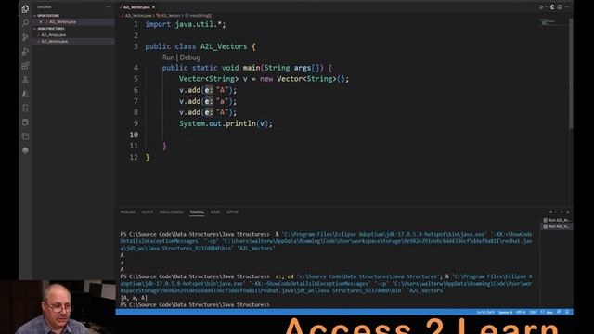Open the new terminal launch profile dropdown
The height and width of the screenshot is (334, 594).
(x=555, y=212)
